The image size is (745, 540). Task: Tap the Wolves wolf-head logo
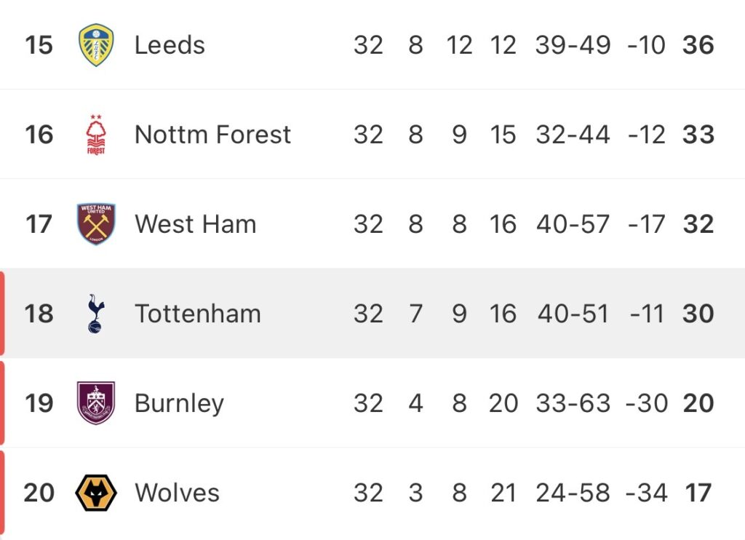pos(96,493)
